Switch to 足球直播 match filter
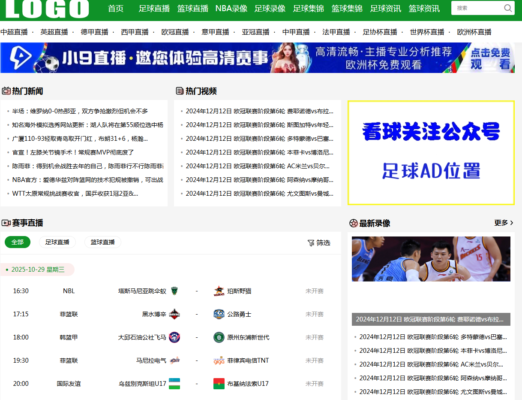 [57, 242]
